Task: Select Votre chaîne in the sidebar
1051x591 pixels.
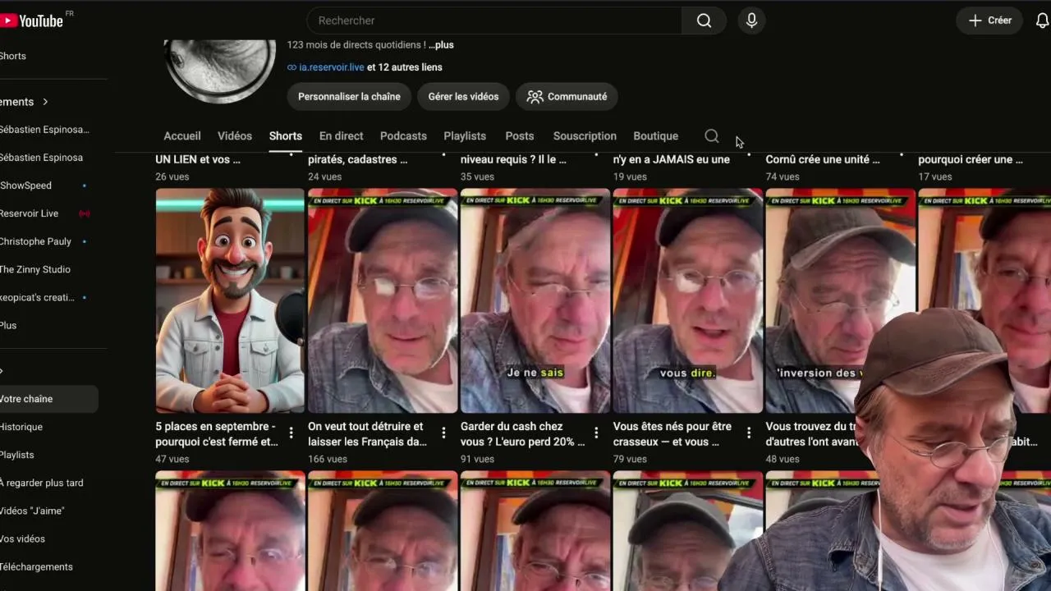Action: [x=48, y=399]
